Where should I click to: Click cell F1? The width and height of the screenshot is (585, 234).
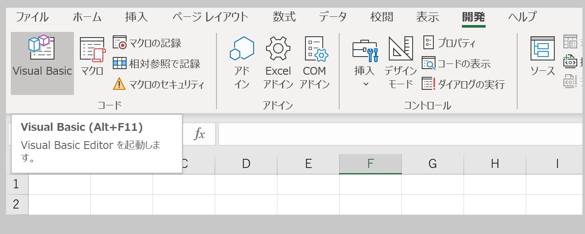click(371, 184)
